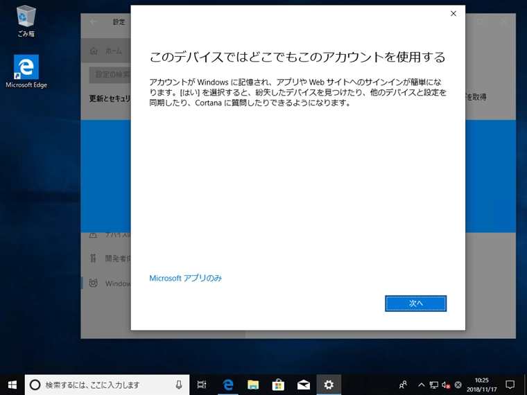Click the Settings search field 設定の検索
The image size is (527, 395).
point(110,75)
